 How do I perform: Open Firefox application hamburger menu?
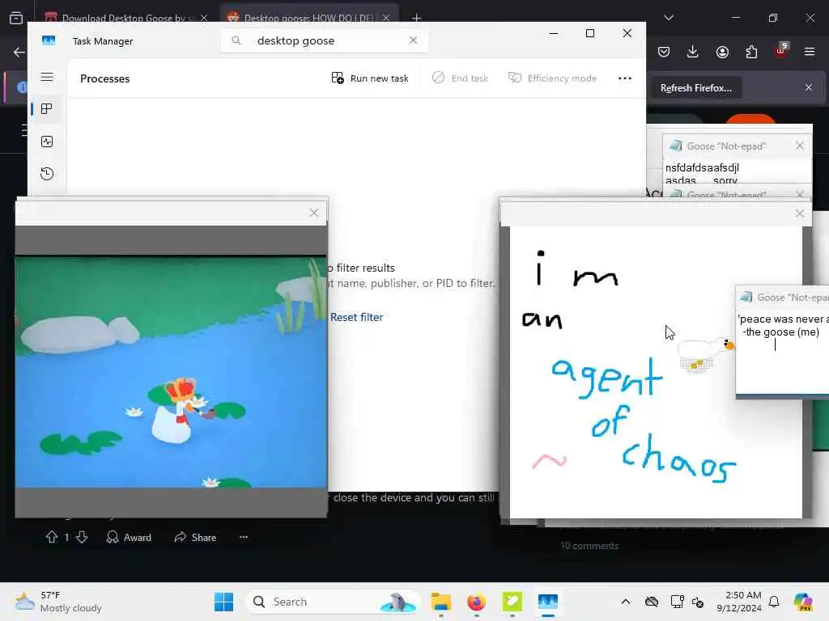pos(810,52)
